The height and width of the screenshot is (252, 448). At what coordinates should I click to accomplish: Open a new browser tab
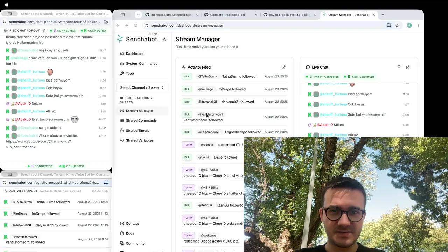[x=383, y=15]
